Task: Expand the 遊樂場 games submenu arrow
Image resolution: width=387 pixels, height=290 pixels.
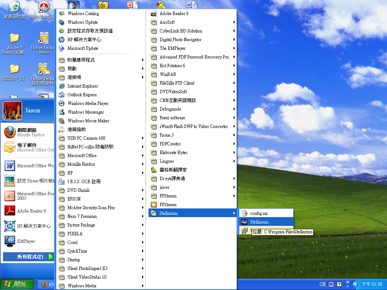Action: (x=142, y=77)
